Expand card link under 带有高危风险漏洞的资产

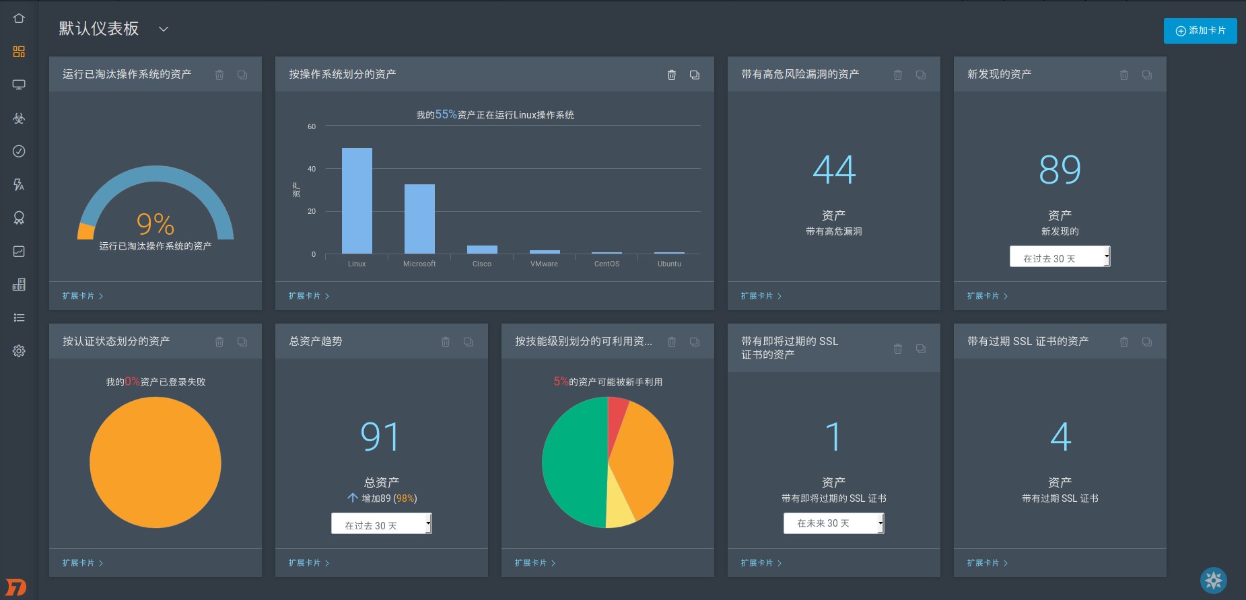coord(761,296)
